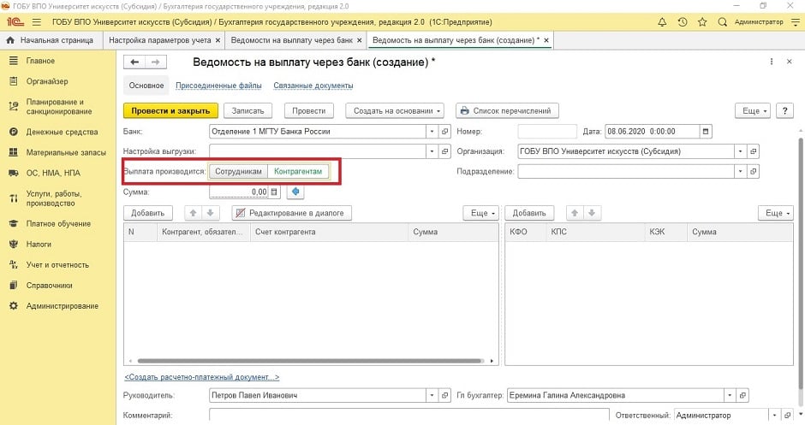The height and width of the screenshot is (425, 805).
Task: Click into the Номер input field
Action: point(547,132)
